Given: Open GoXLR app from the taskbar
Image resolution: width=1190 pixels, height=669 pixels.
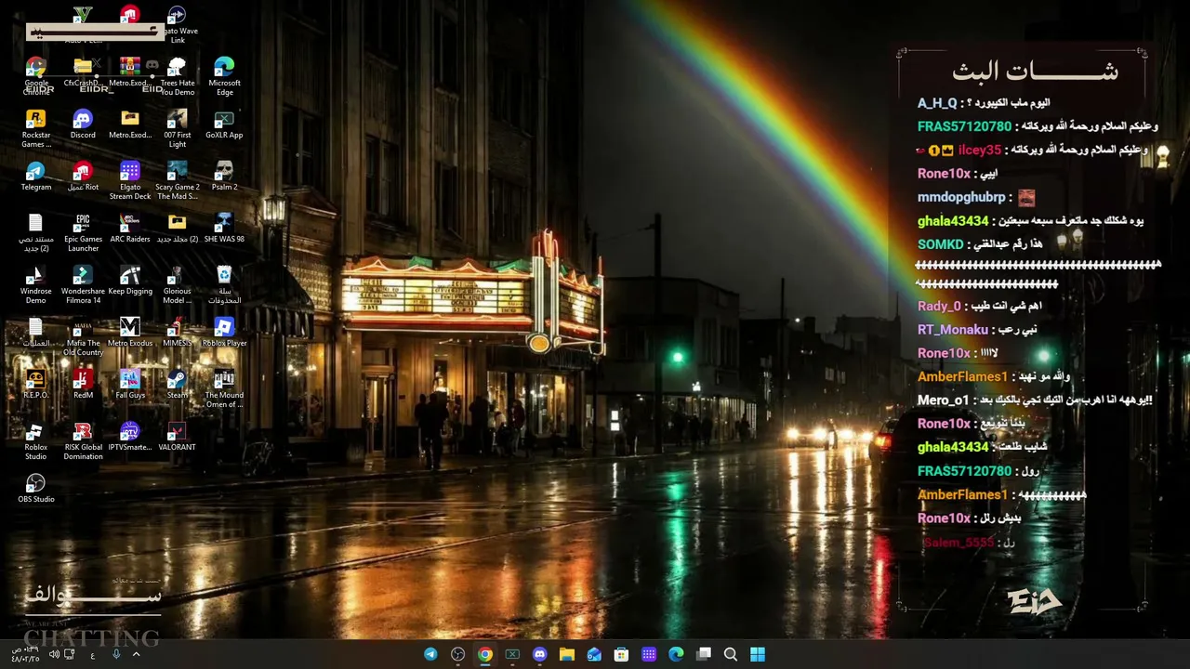Looking at the screenshot, I should tap(512, 654).
